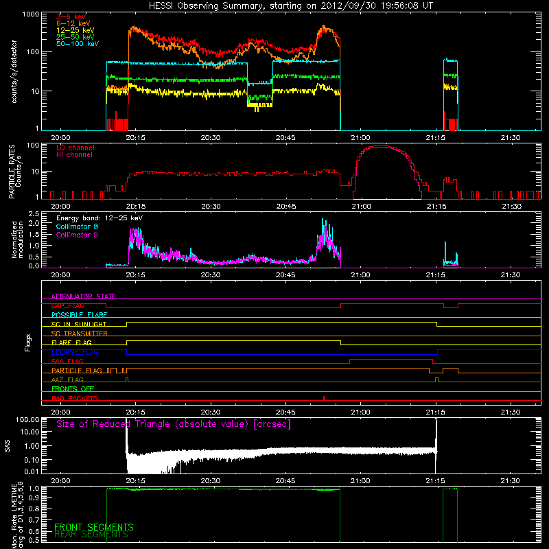Screen dimensions: 549x549
Task: Click the Energy band: 12-25 keV label
Action: coord(100,218)
